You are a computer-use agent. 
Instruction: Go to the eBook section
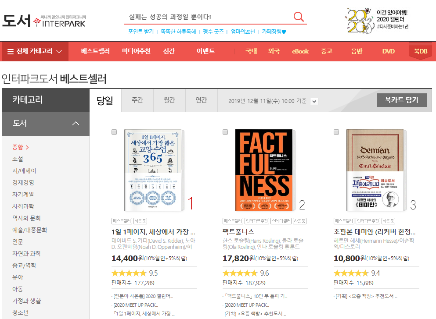300,51
